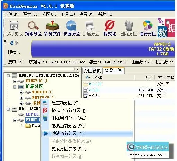The image size is (177, 161).
Task: Expand the ENTER partition node
Action: tap(21, 98)
